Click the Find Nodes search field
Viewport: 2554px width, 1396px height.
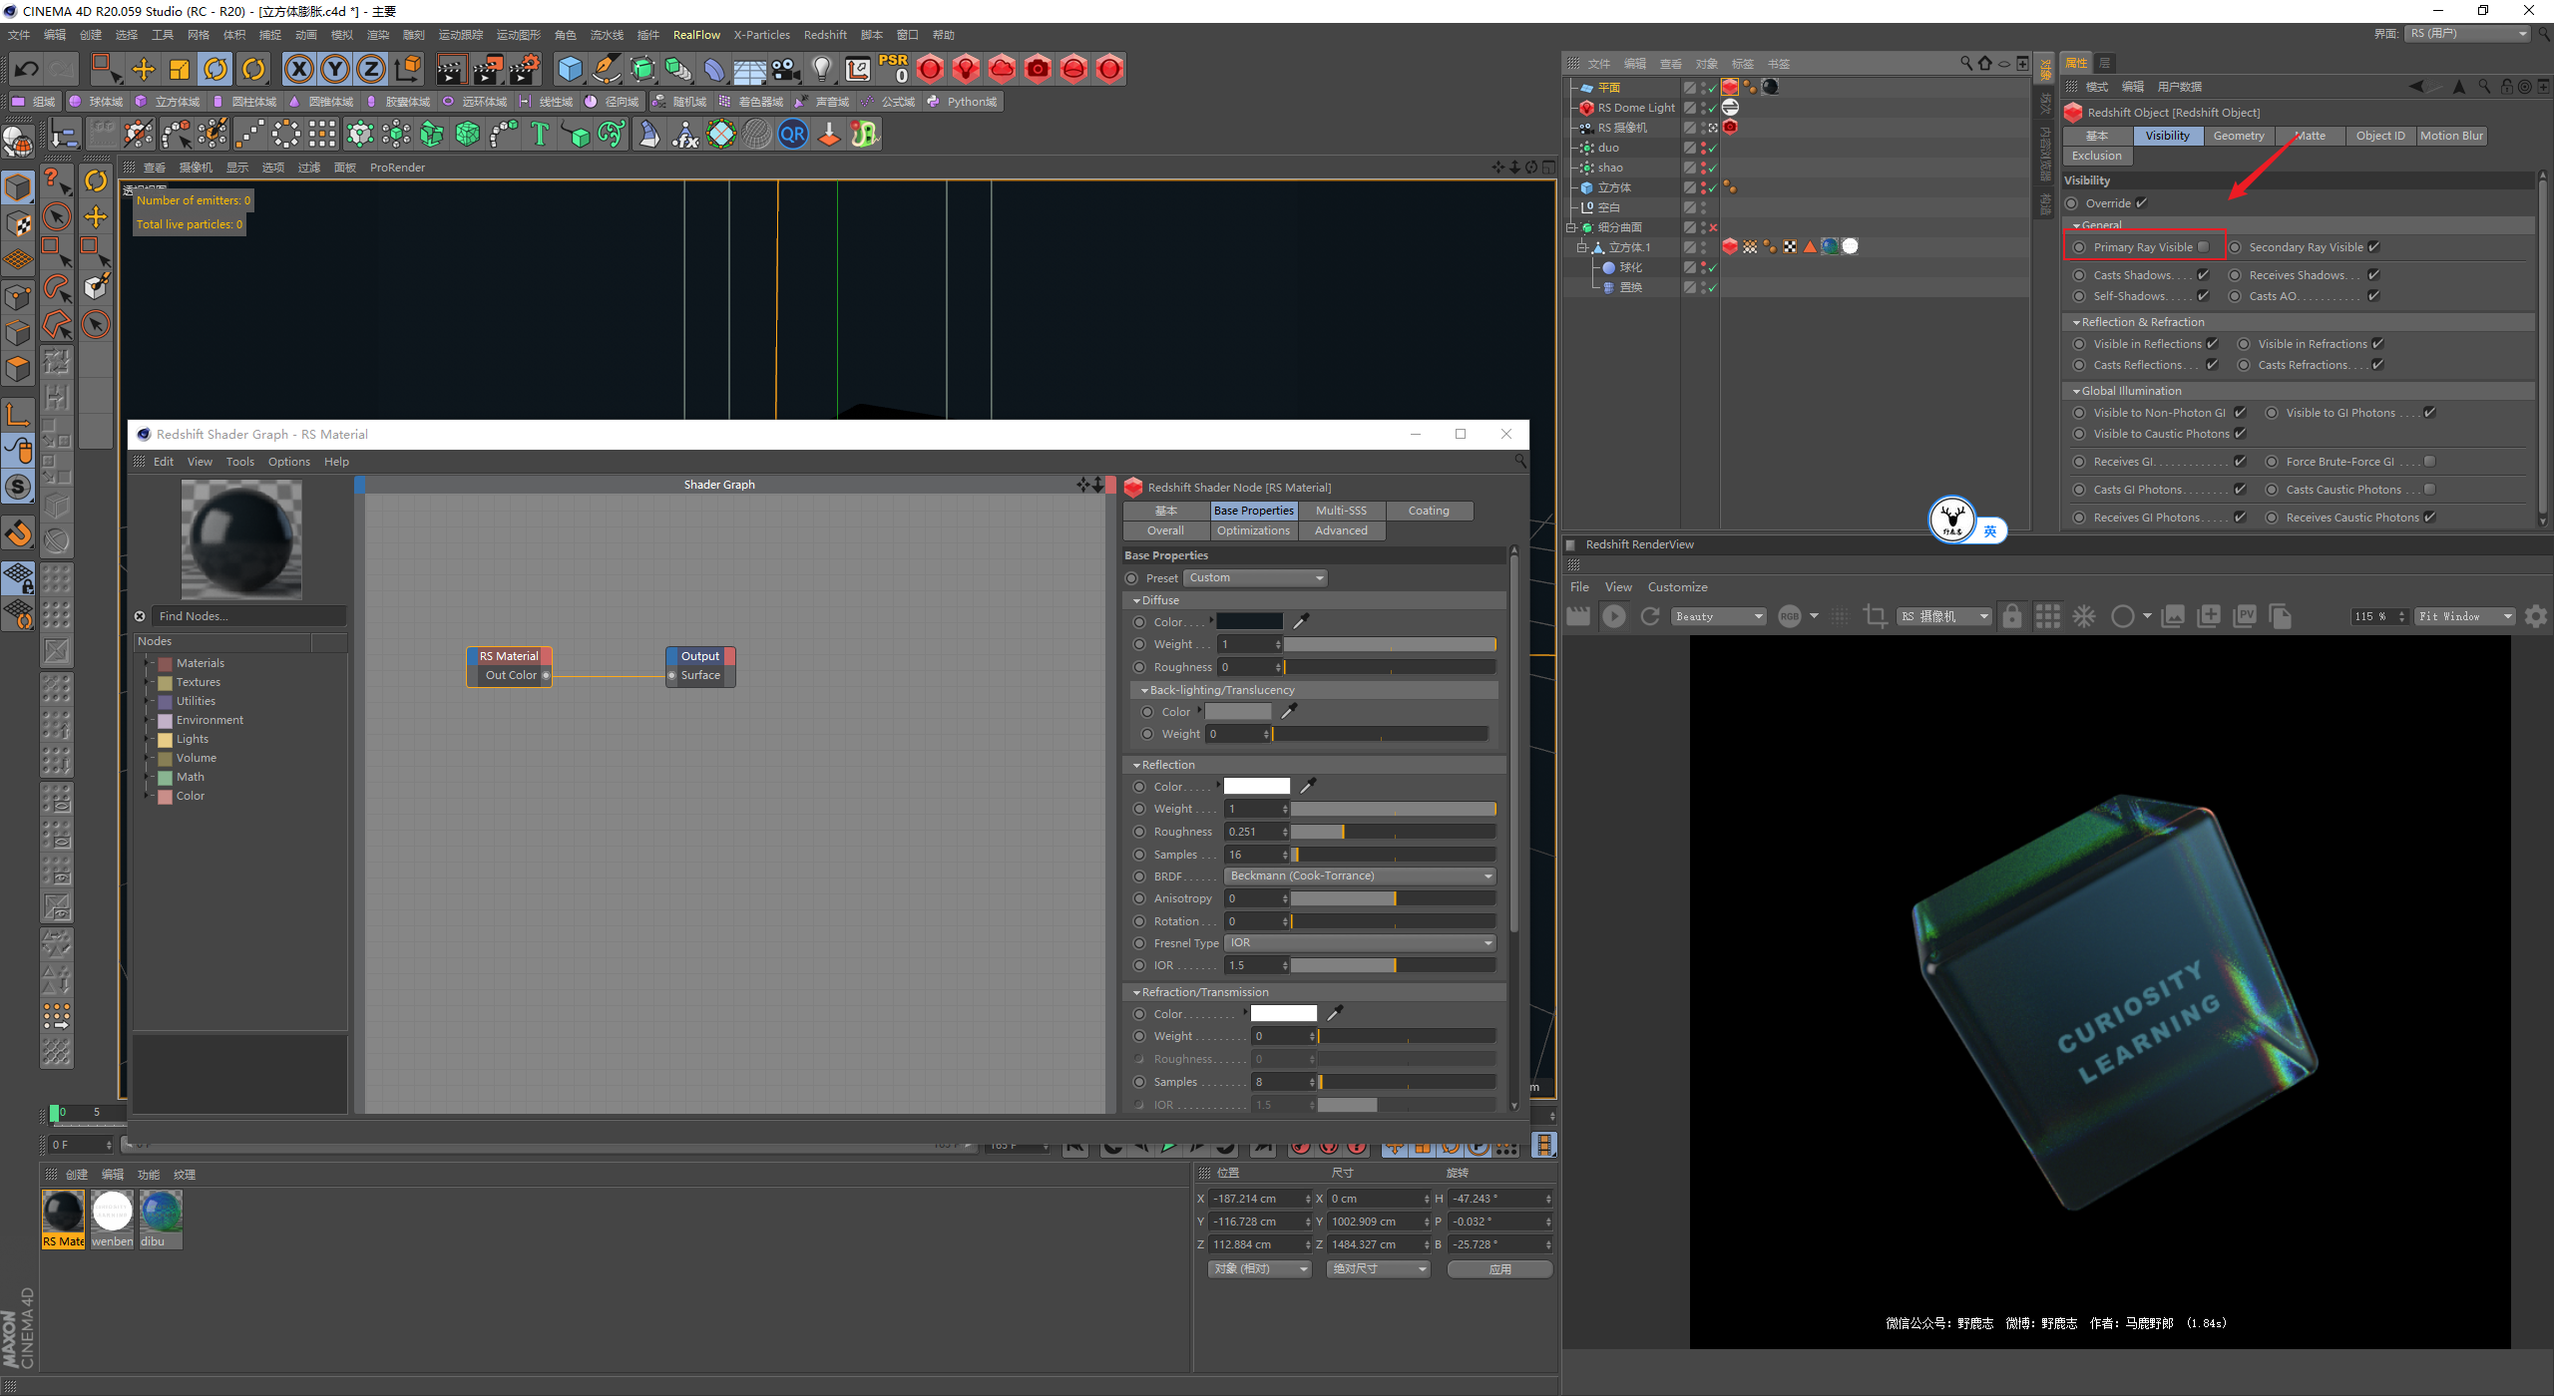[x=249, y=616]
